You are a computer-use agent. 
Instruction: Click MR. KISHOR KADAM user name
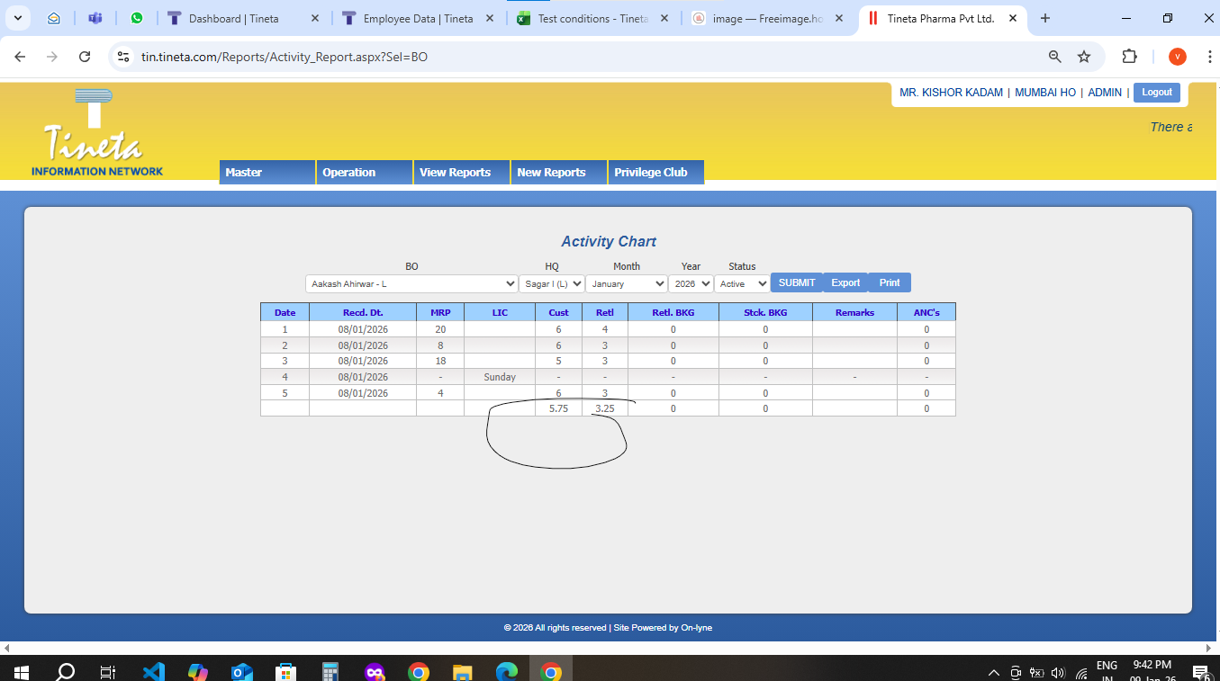pyautogui.click(x=951, y=93)
